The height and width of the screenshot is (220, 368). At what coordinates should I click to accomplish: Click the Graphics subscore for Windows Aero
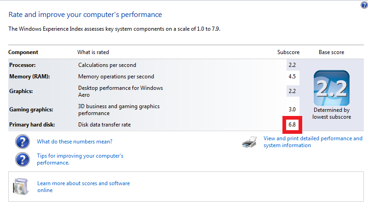tap(292, 91)
